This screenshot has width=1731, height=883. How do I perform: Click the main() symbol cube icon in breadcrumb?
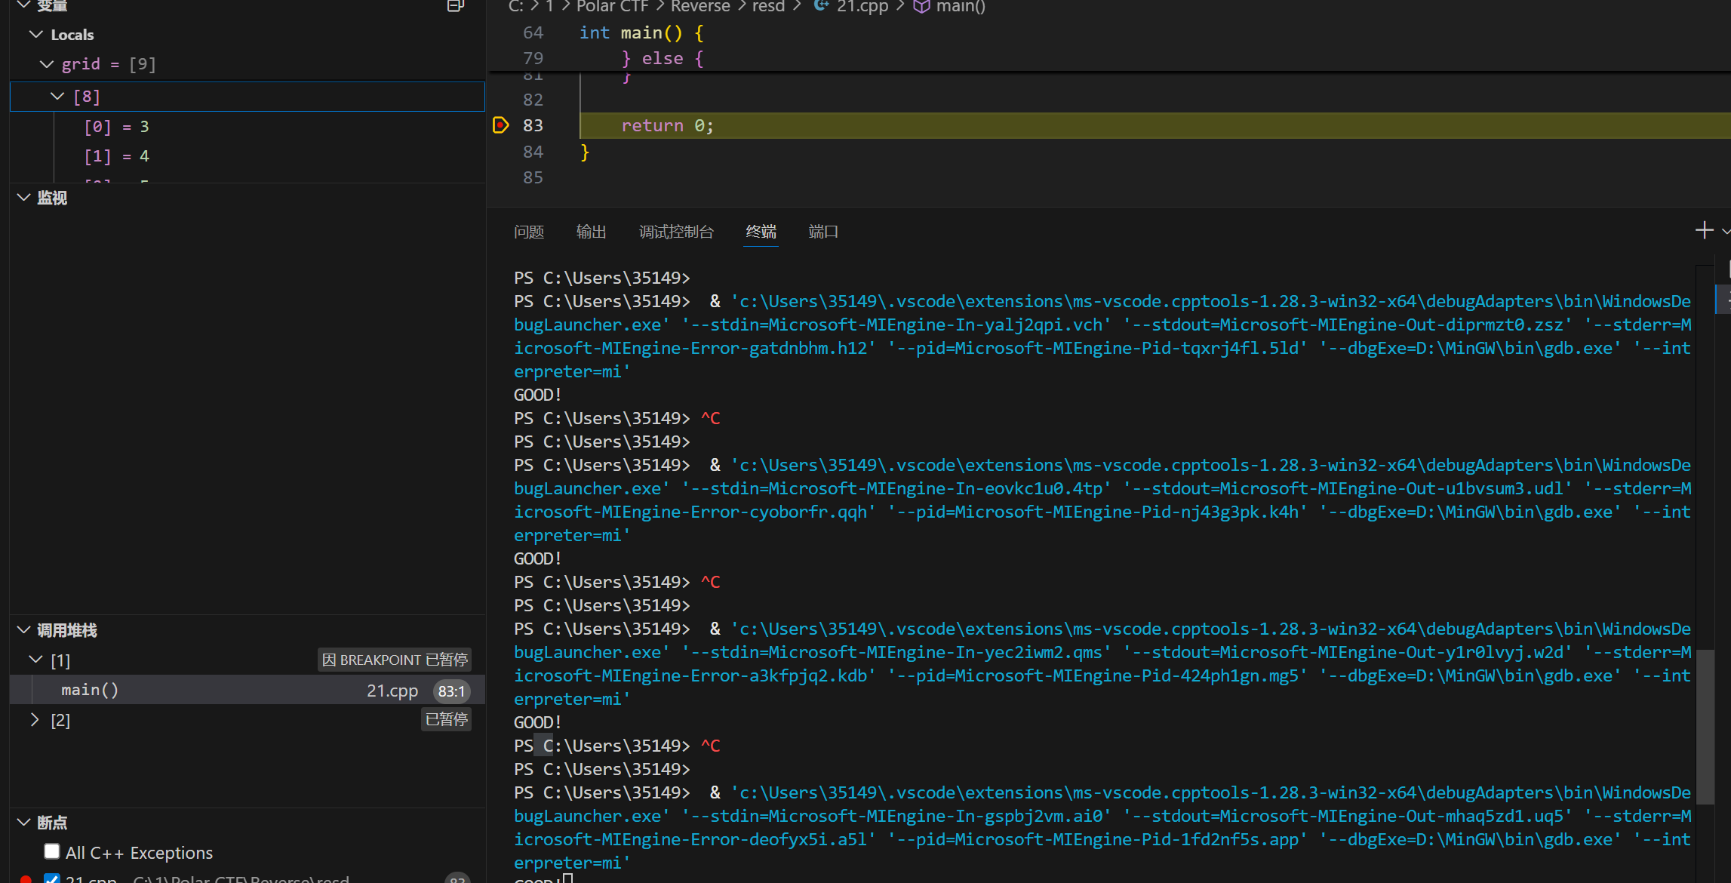[x=921, y=6]
